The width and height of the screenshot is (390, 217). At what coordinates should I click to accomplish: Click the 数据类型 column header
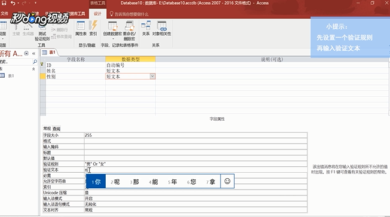tap(131, 59)
